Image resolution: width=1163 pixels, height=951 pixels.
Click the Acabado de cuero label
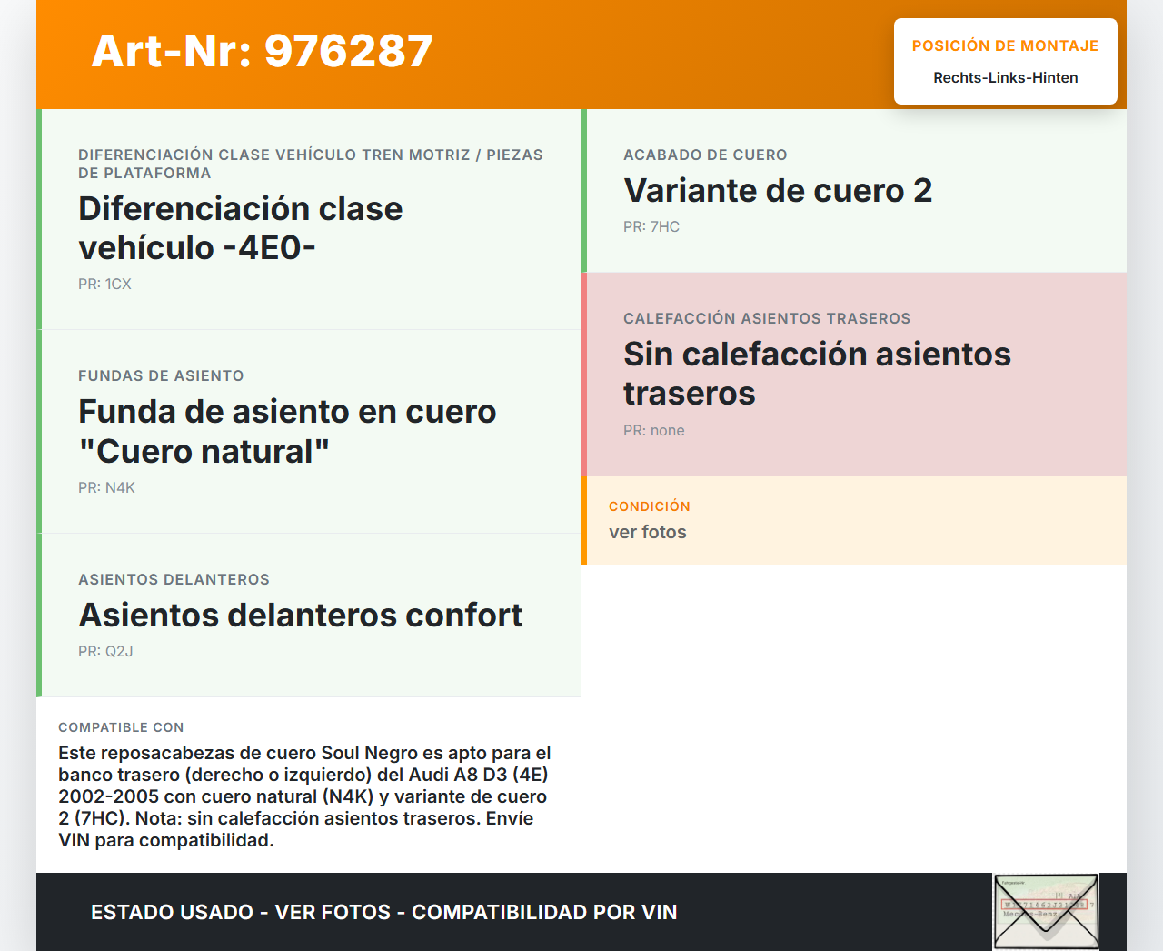705,155
